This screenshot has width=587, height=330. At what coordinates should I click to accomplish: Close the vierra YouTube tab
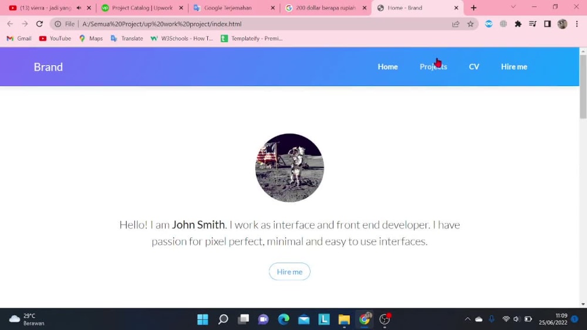[x=89, y=8]
